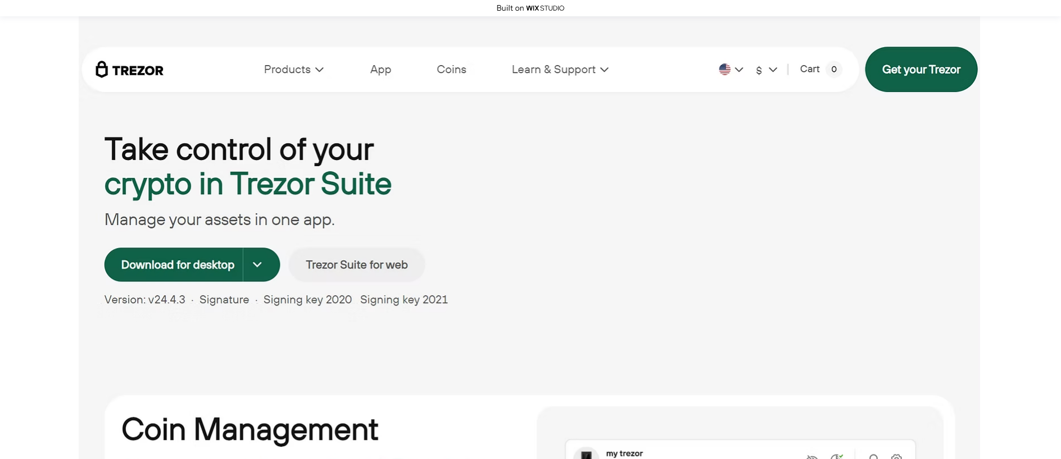Viewport: 1061px width, 459px height.
Task: Expand the Learn & Support menu
Action: [560, 70]
